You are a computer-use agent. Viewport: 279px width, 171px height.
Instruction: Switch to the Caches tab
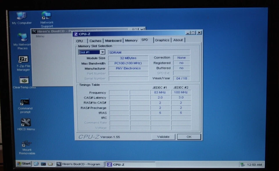pos(95,41)
